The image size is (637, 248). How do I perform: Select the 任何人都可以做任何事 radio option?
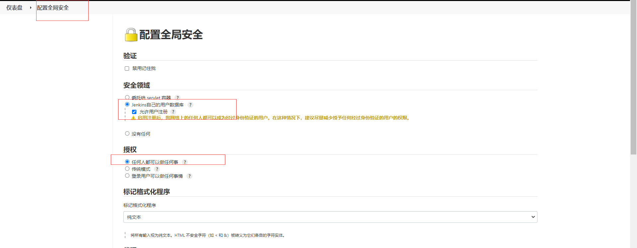[x=127, y=162]
